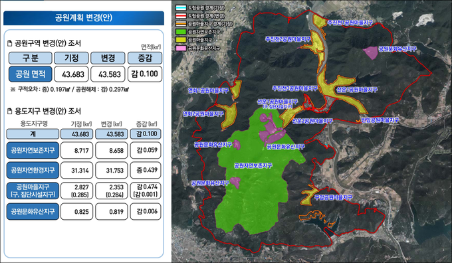The image size is (452, 263).
Task: Click the 증감 column header button
Action: tap(145, 58)
